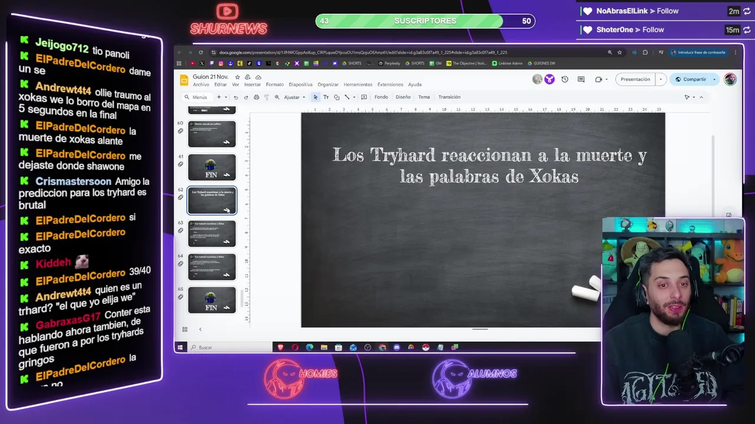Select slide 63 thumbnail
Screen dimensions: 755x424
point(212,234)
